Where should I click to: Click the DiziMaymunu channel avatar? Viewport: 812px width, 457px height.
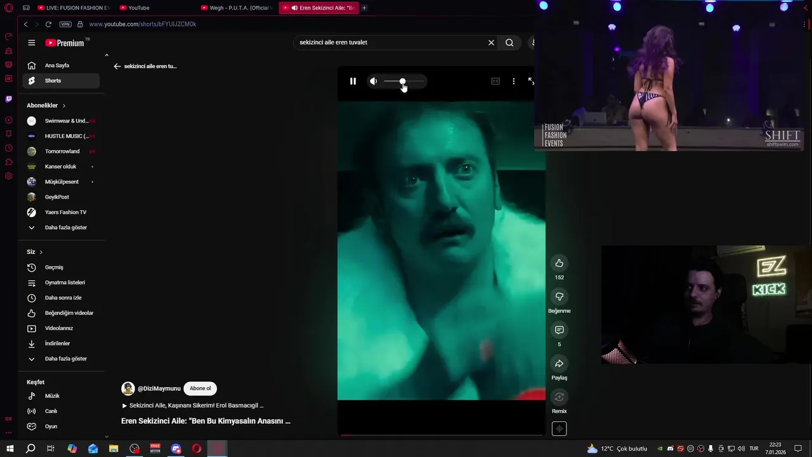pyautogui.click(x=128, y=388)
